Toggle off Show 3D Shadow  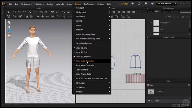pyautogui.click(x=92, y=57)
